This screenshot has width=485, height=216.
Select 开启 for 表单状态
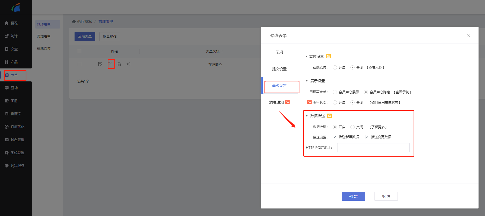pyautogui.click(x=335, y=102)
